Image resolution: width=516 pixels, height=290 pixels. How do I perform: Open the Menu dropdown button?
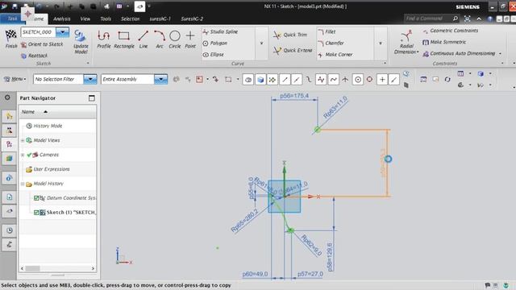tap(15, 79)
